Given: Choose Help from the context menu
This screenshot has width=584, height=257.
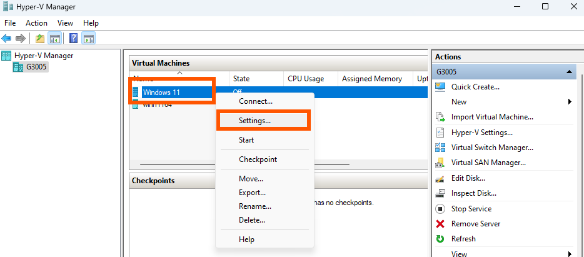Looking at the screenshot, I should click(x=265, y=239).
